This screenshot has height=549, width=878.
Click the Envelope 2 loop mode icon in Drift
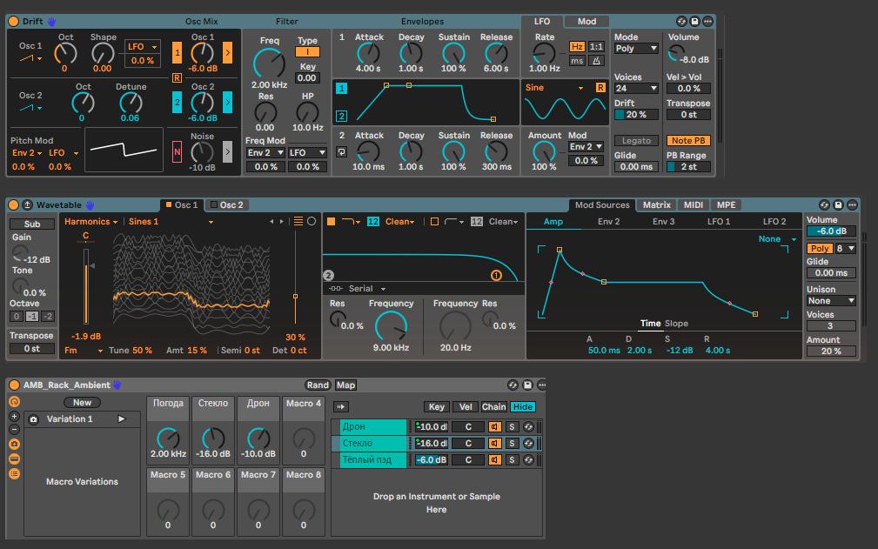click(342, 151)
